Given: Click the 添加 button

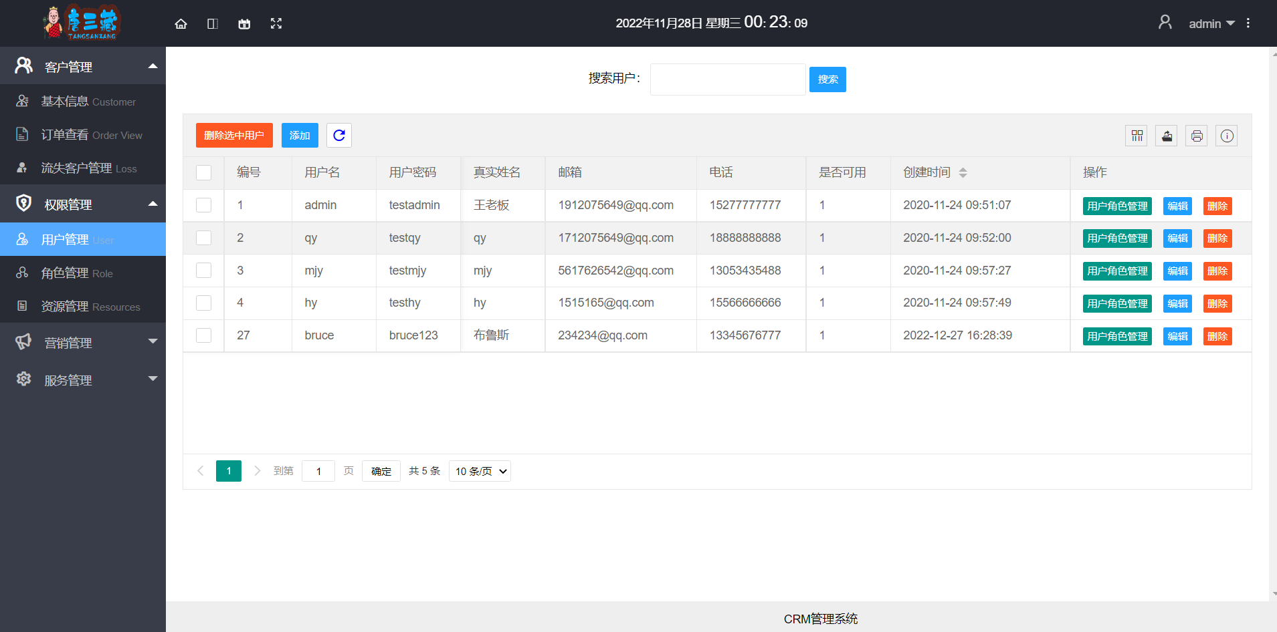Looking at the screenshot, I should point(300,135).
